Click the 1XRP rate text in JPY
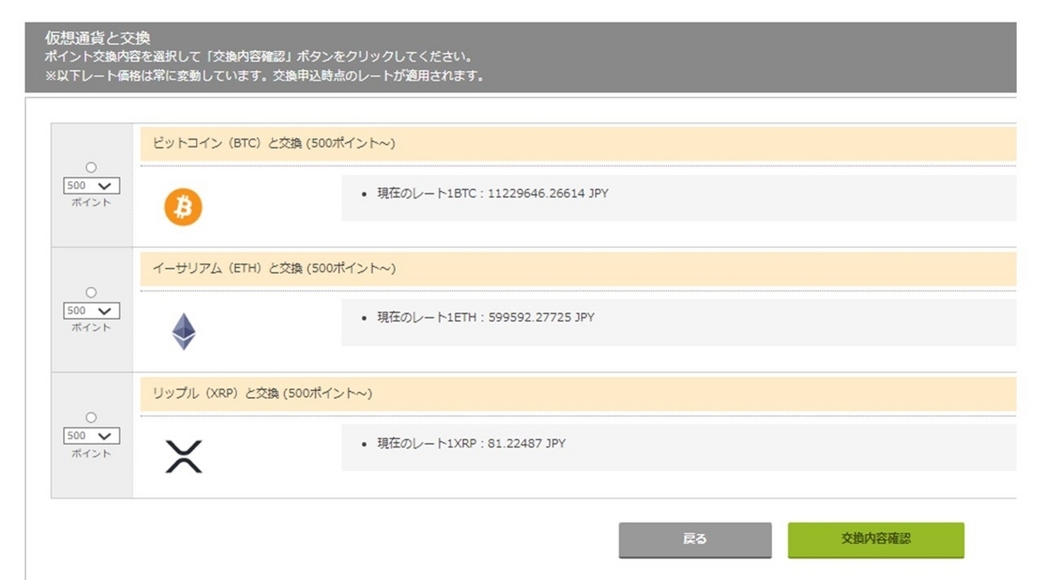Viewport: 1041px width, 580px height. 468,443
